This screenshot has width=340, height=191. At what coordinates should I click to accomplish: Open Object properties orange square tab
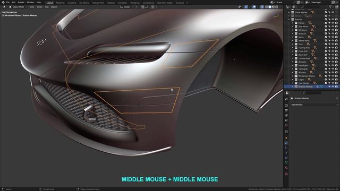[286, 138]
